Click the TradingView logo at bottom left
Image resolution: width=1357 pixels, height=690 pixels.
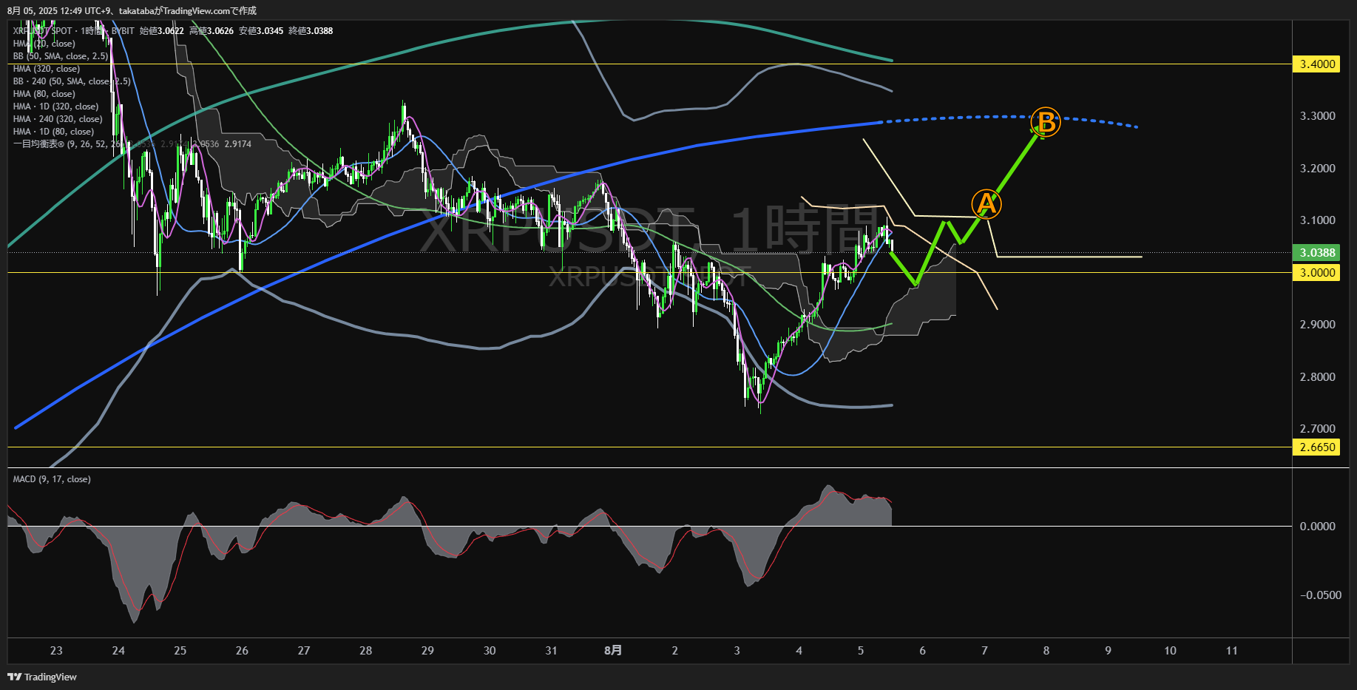42,677
